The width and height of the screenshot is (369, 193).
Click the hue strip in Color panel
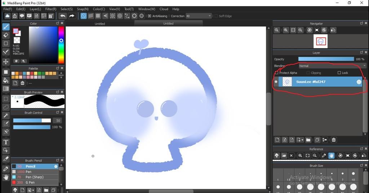[x=61, y=45]
